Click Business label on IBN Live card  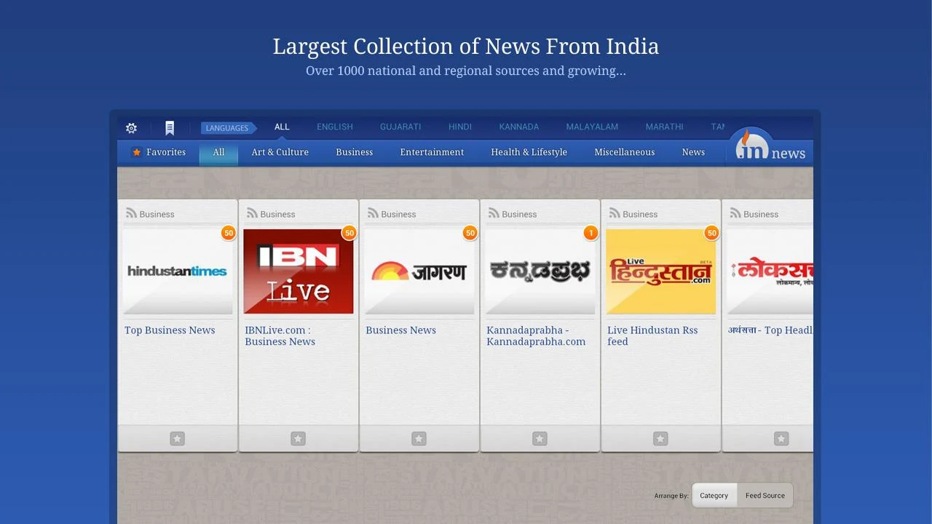pyautogui.click(x=277, y=214)
